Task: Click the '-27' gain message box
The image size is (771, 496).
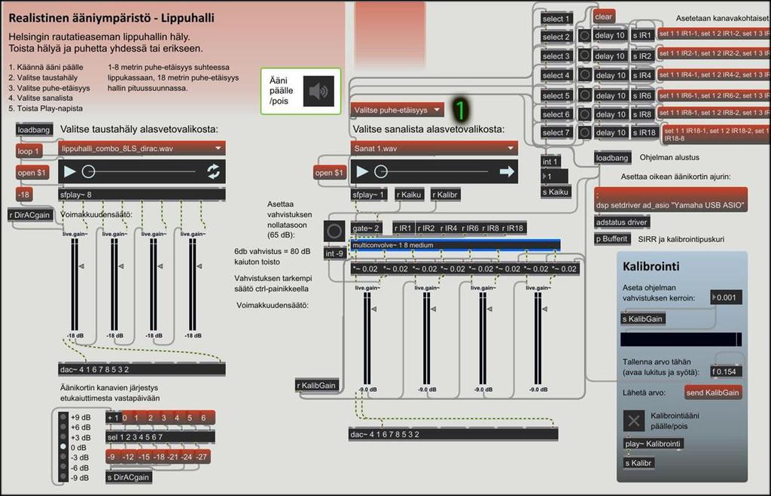Action: 202,457
